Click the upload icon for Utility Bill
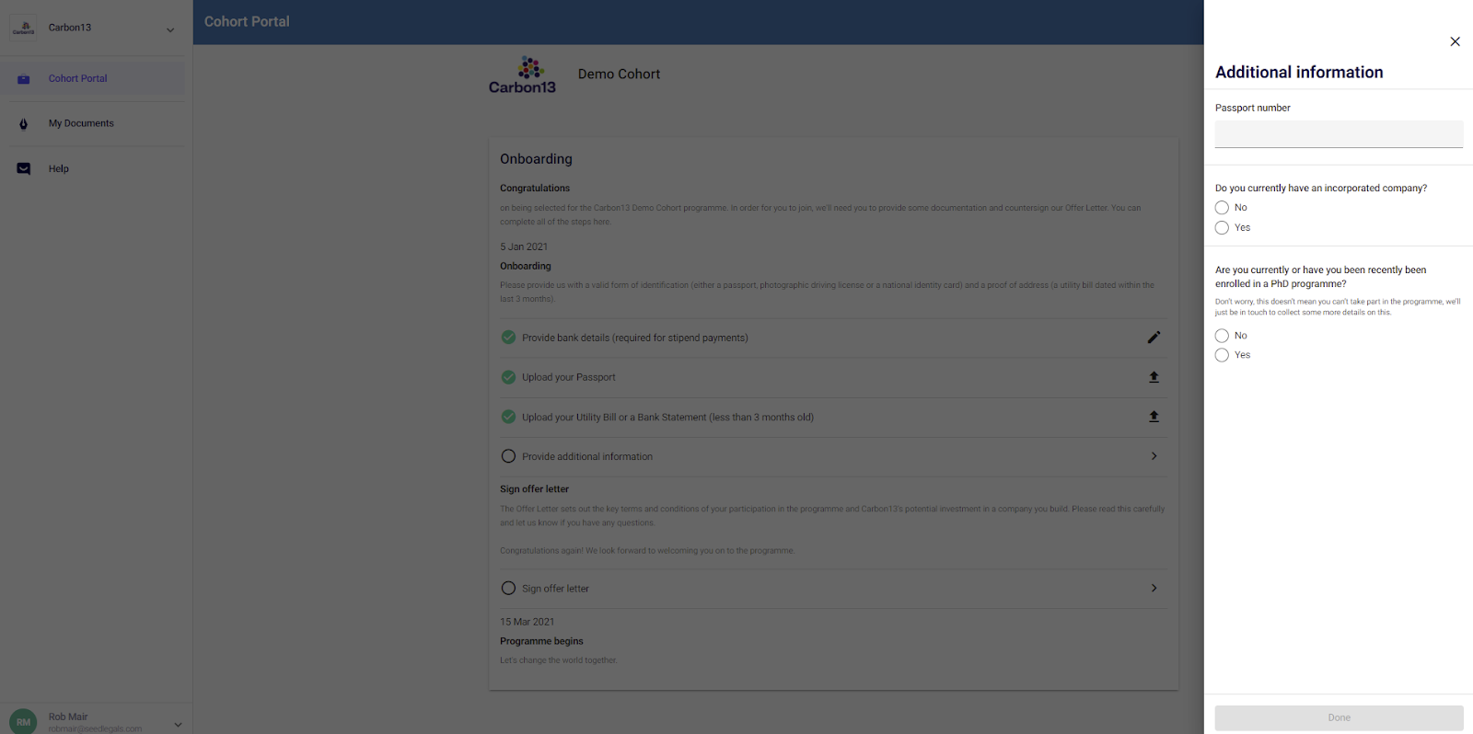This screenshot has height=734, width=1473. click(x=1154, y=417)
